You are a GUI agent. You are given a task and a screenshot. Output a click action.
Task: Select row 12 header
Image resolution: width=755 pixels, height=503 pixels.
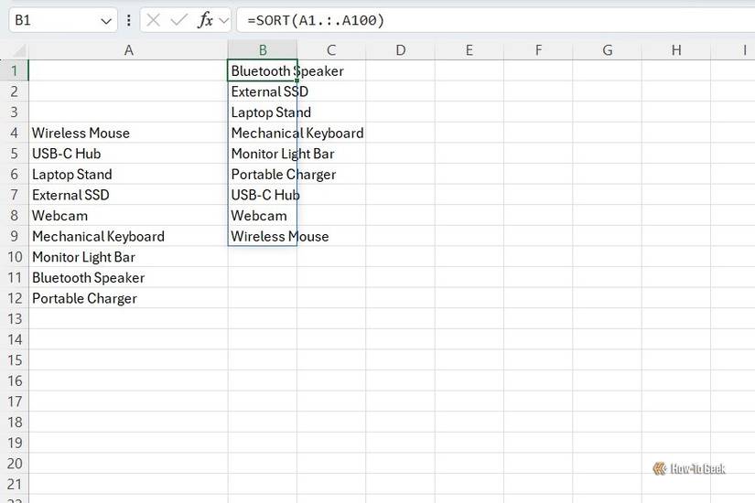tap(14, 298)
